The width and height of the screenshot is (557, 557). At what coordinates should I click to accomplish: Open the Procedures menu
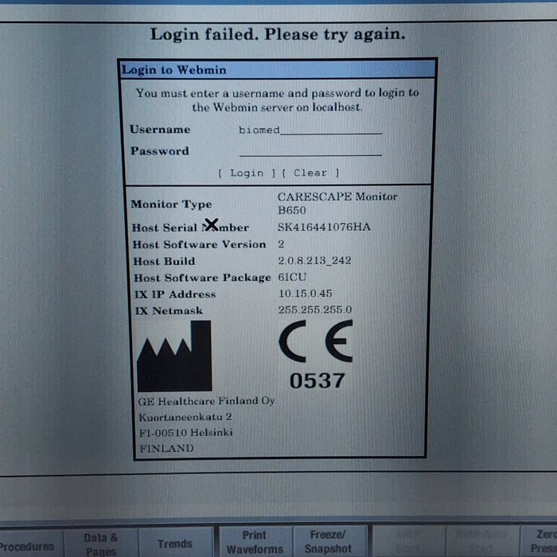click(x=26, y=545)
